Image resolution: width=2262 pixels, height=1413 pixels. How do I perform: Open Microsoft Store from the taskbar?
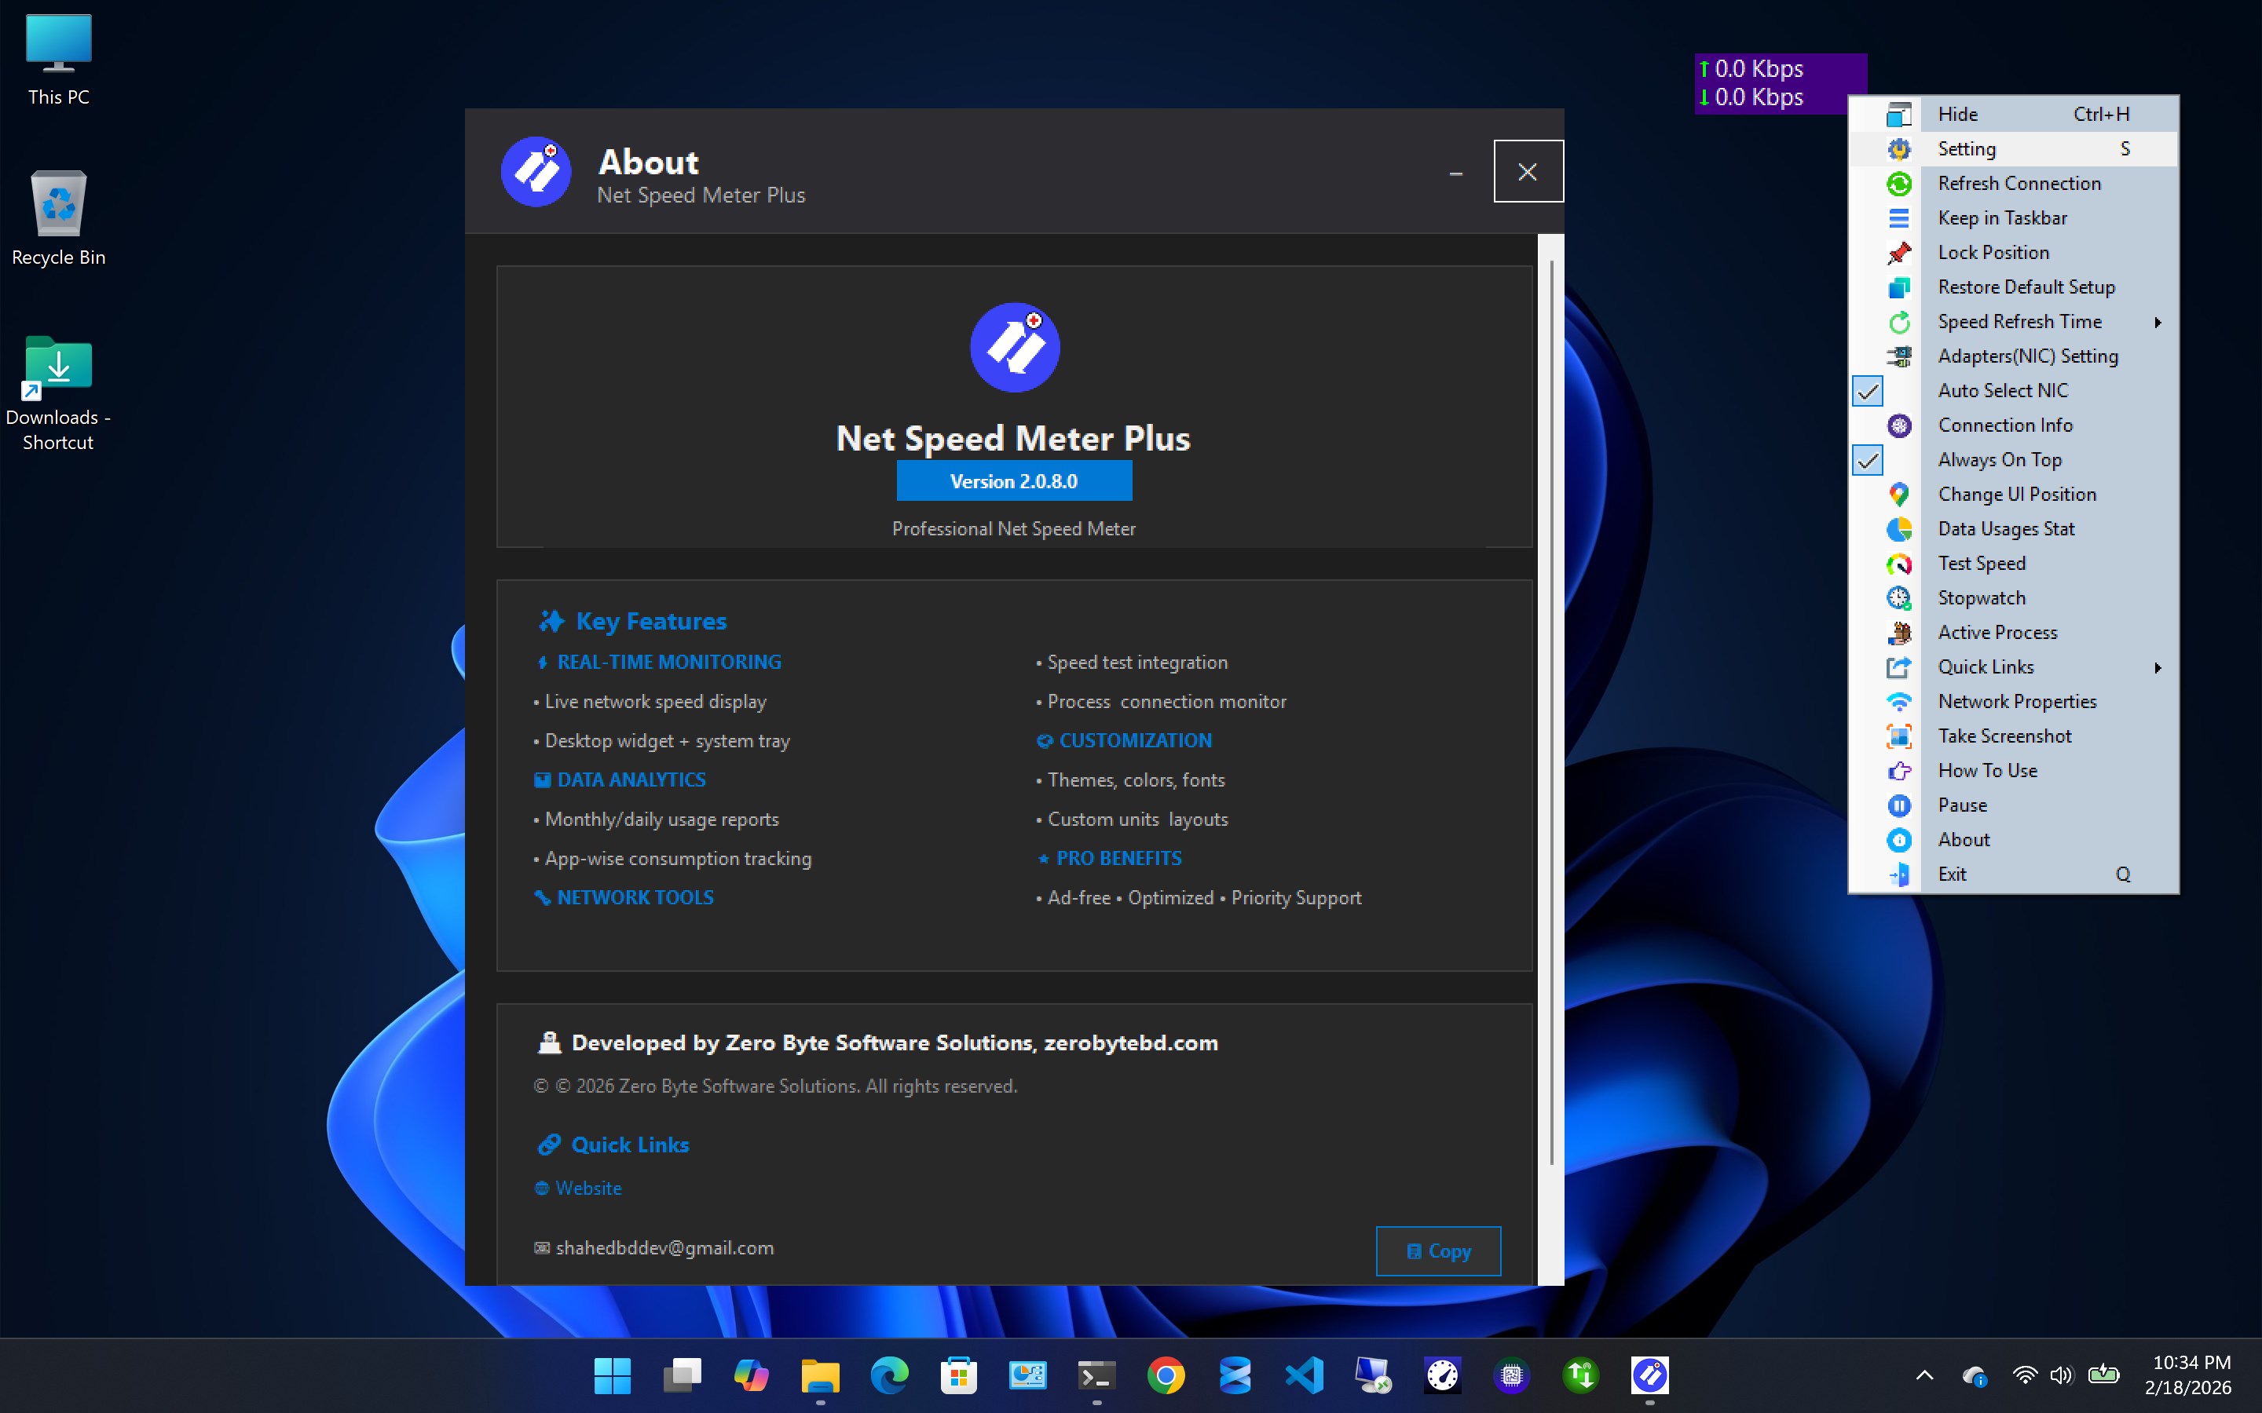[958, 1375]
